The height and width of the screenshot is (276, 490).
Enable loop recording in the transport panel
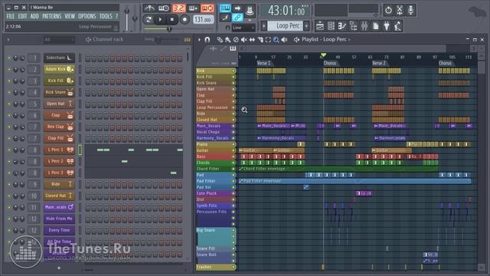207,8
